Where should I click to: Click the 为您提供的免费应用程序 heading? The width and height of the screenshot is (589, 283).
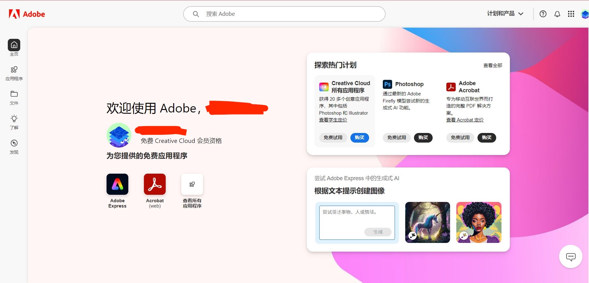click(x=147, y=156)
